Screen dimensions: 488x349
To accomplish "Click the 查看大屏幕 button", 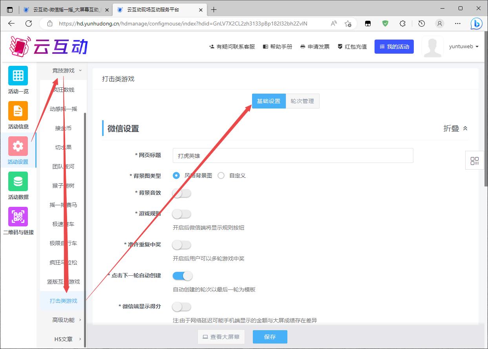I will [221, 337].
